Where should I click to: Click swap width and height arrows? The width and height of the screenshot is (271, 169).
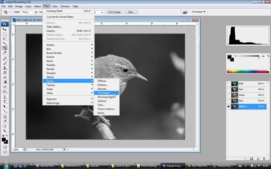click(36, 12)
